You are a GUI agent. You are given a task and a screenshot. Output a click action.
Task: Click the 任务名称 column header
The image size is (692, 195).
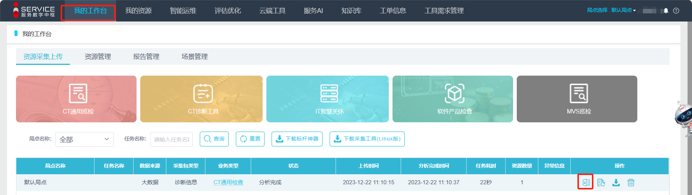point(114,166)
